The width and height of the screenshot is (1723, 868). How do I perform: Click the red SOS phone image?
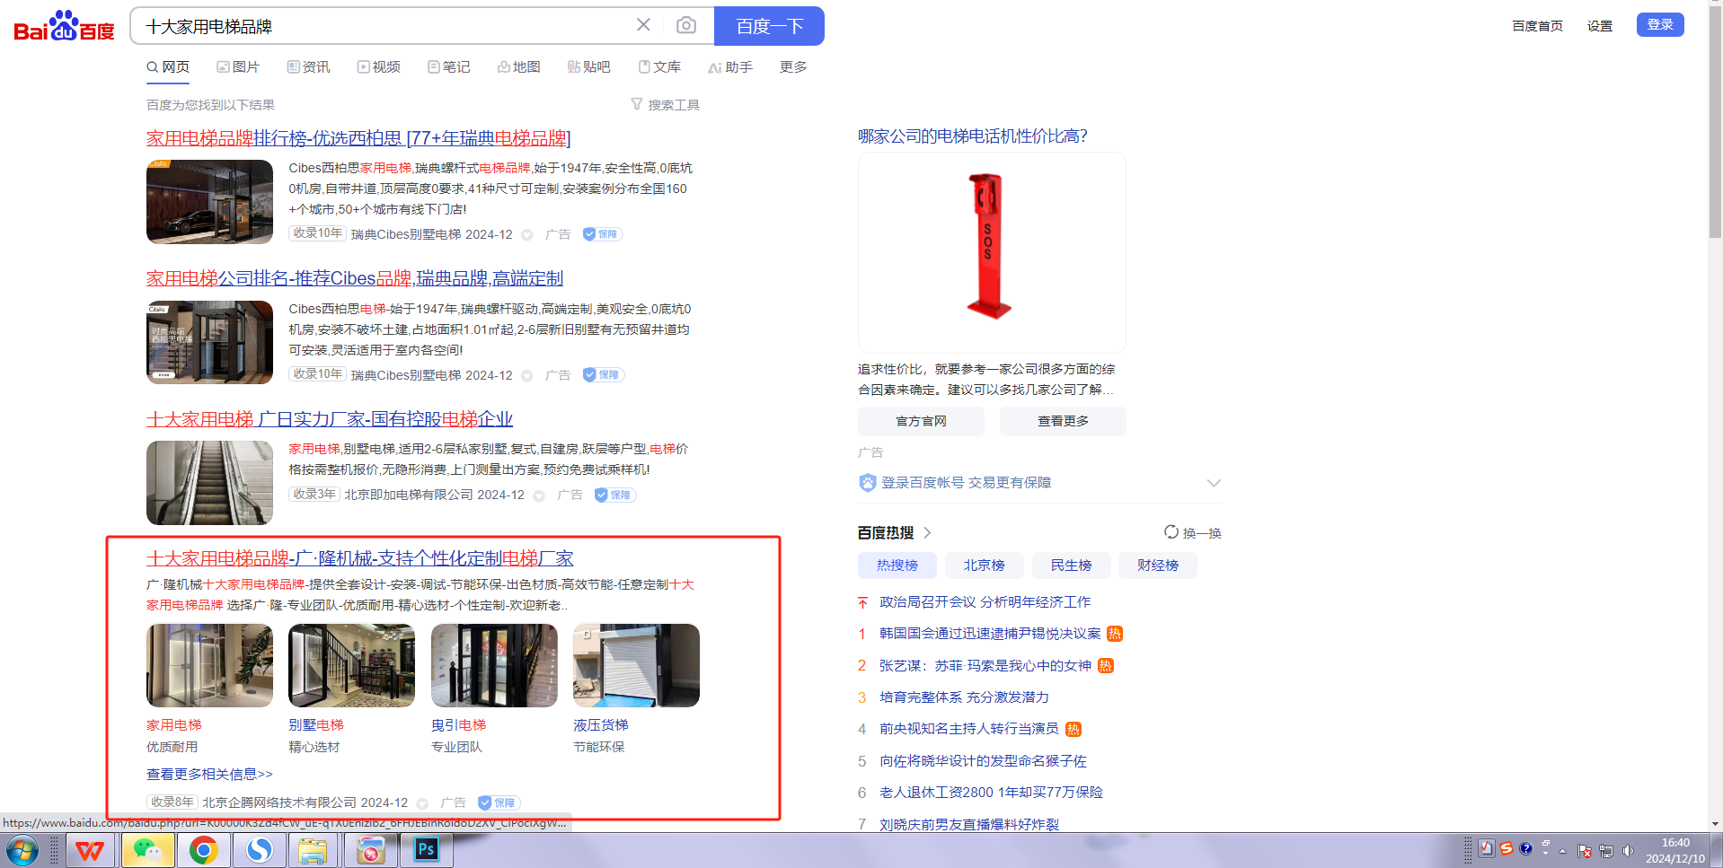pos(989,247)
